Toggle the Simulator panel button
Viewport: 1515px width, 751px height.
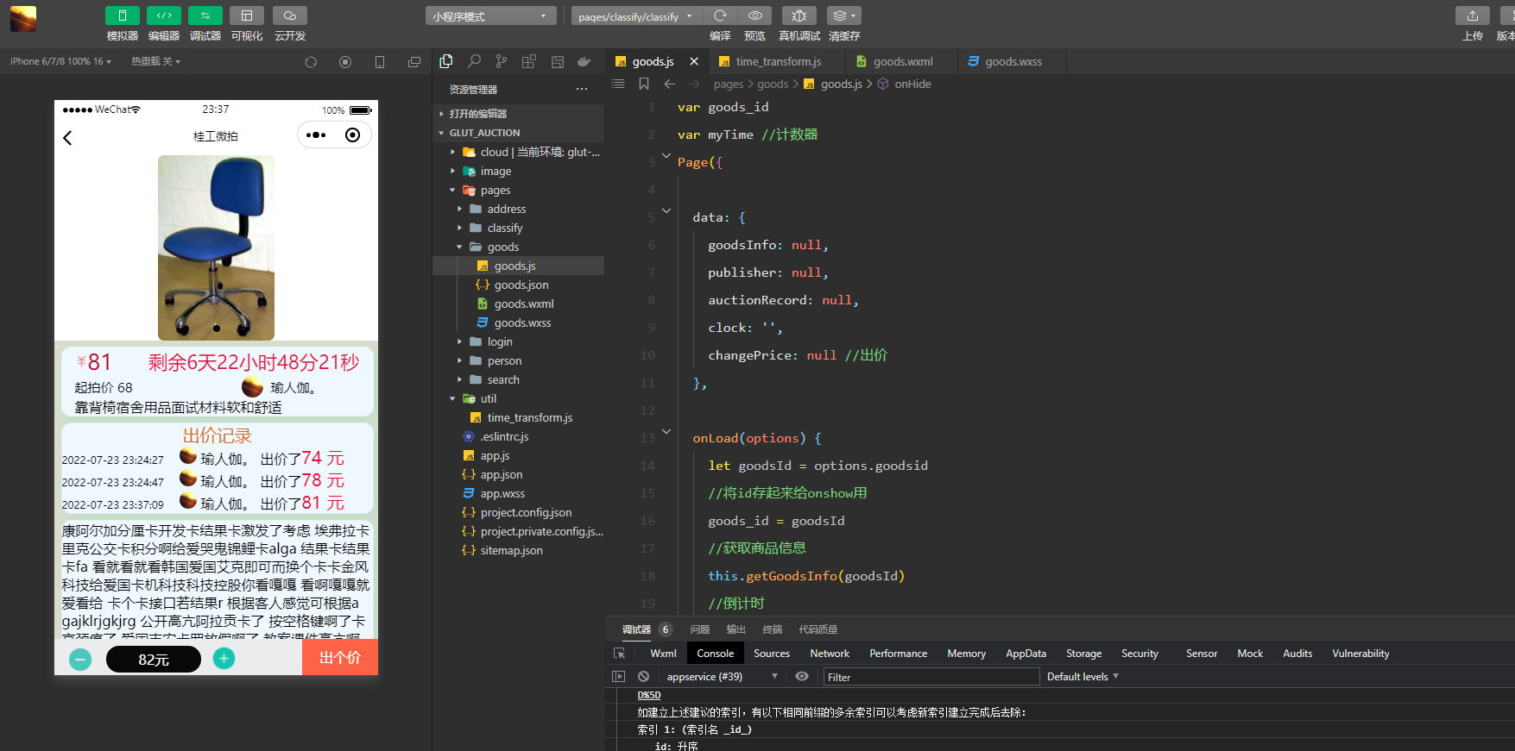coord(122,16)
